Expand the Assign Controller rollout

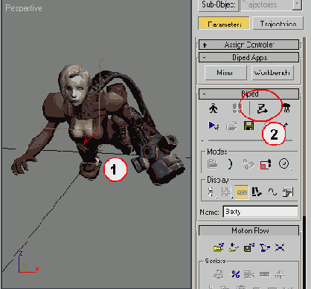coord(249,45)
